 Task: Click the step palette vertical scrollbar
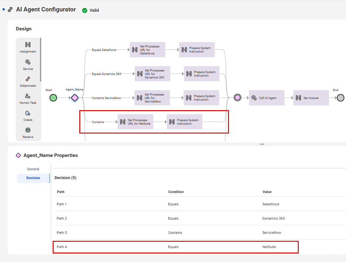point(41,59)
